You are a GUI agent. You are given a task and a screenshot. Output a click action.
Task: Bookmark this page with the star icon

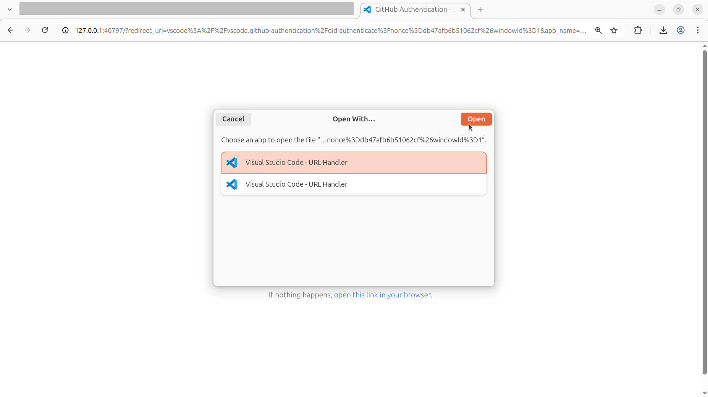pyautogui.click(x=614, y=30)
